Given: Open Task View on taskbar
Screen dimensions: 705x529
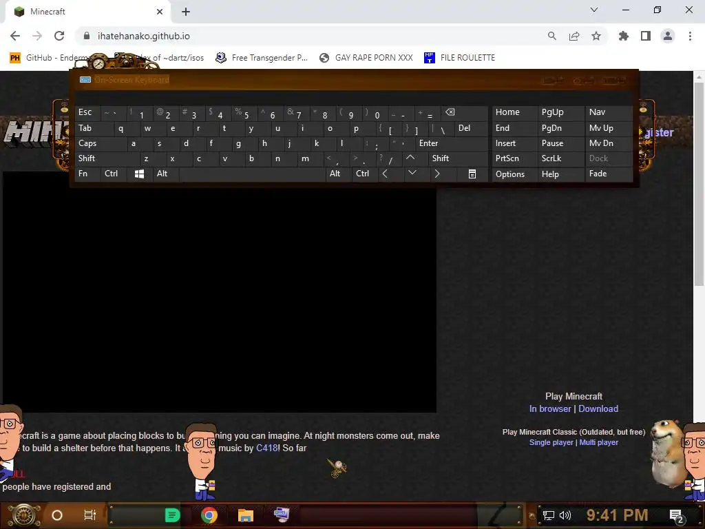Looking at the screenshot, I should coord(90,515).
